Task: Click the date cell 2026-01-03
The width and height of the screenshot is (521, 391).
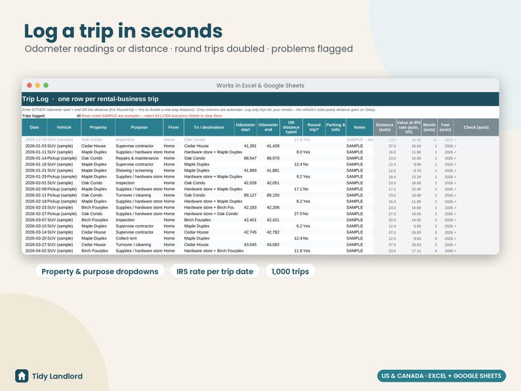Action: point(36,146)
